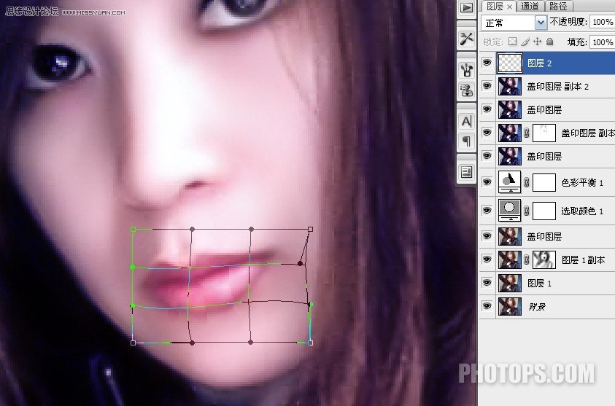This screenshot has height=406, width=615.
Task: Select the 盖印图层 副本 2 layer thumbnail
Action: tap(510, 86)
